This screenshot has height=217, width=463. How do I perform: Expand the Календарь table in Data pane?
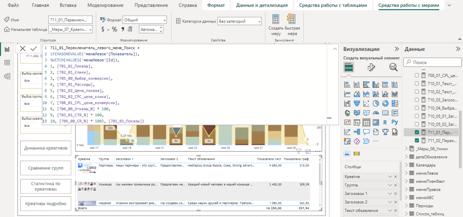(x=406, y=165)
